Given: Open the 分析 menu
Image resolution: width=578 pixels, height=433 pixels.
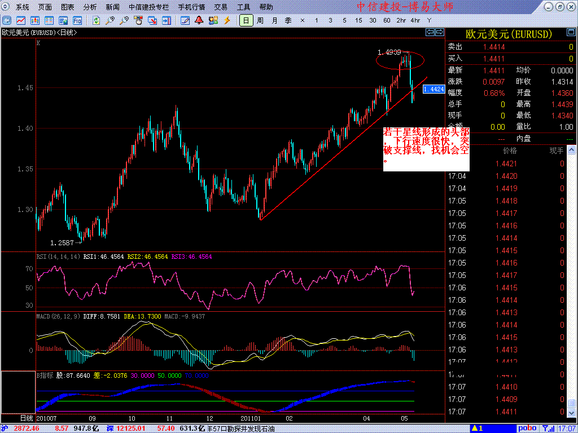Looking at the screenshot, I should [90, 7].
